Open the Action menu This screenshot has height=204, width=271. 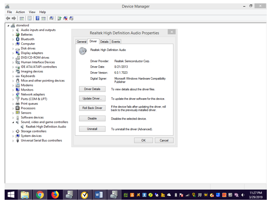(20, 12)
